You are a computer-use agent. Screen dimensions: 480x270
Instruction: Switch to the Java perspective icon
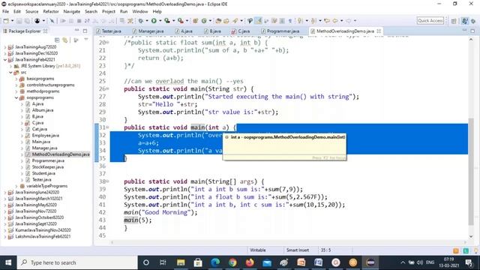[465, 21]
